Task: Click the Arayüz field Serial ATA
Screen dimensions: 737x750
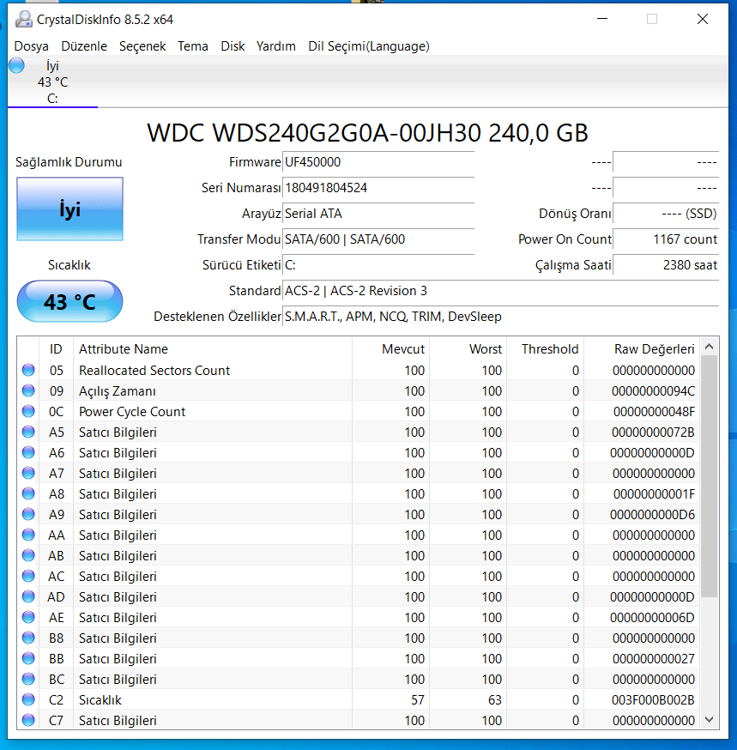Action: 378,214
